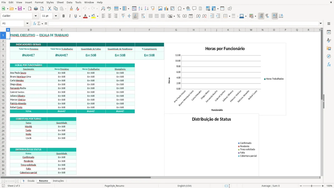Toggle Center Horizontally alignment

[x=110, y=16]
